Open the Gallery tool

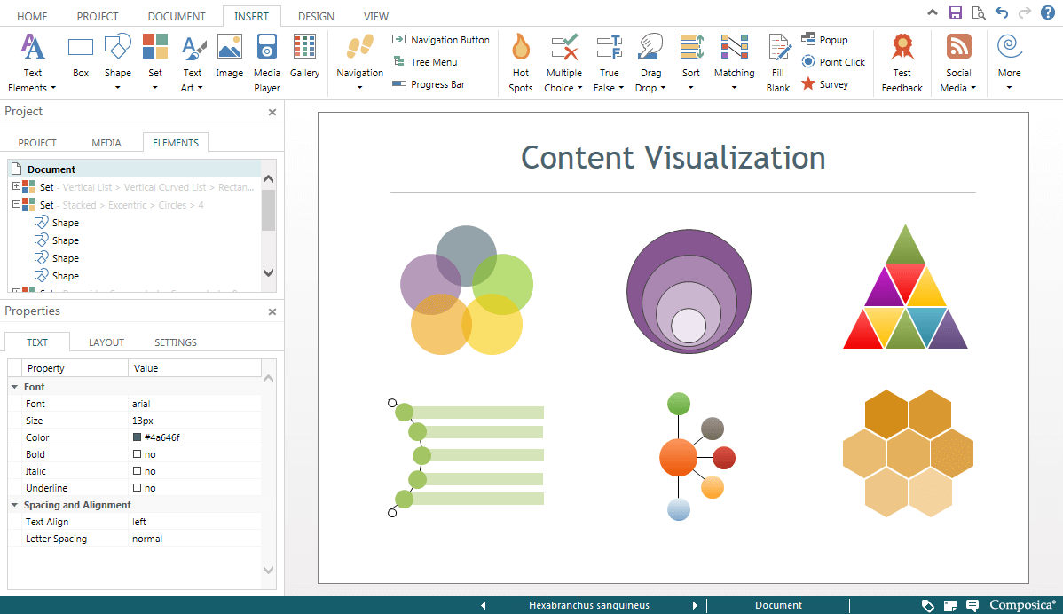[x=304, y=58]
